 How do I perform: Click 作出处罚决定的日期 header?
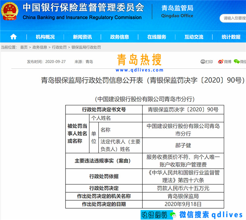104,204
